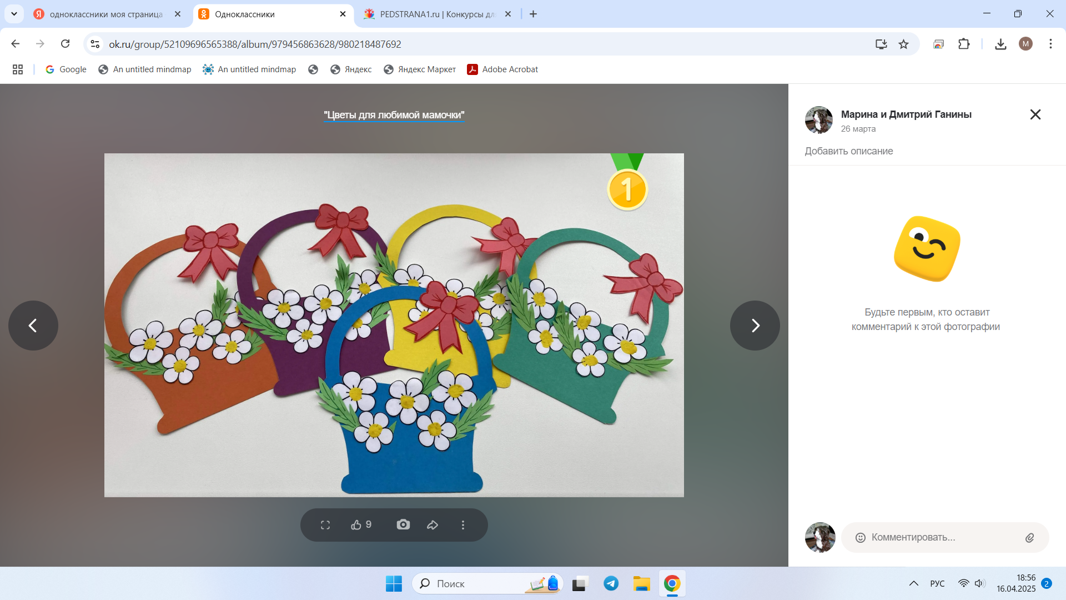Click the Chrome taskbar icon
The image size is (1066, 600).
pos(672,584)
